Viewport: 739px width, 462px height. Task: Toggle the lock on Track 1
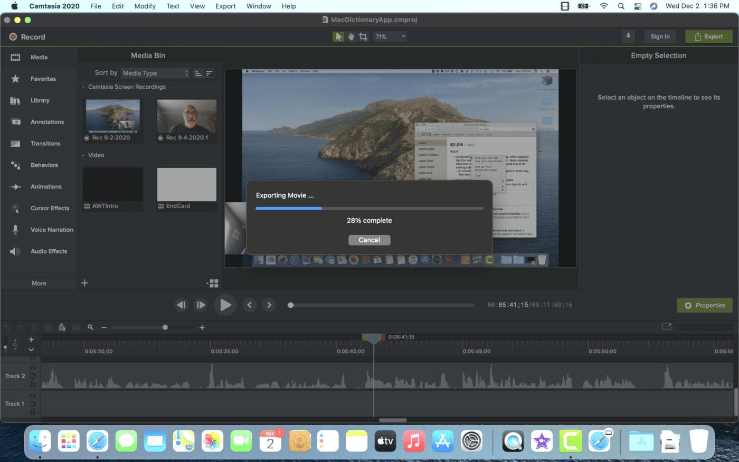(x=33, y=411)
